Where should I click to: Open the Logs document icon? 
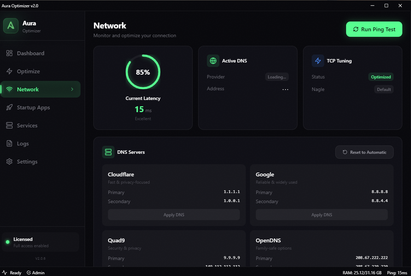coord(10,143)
